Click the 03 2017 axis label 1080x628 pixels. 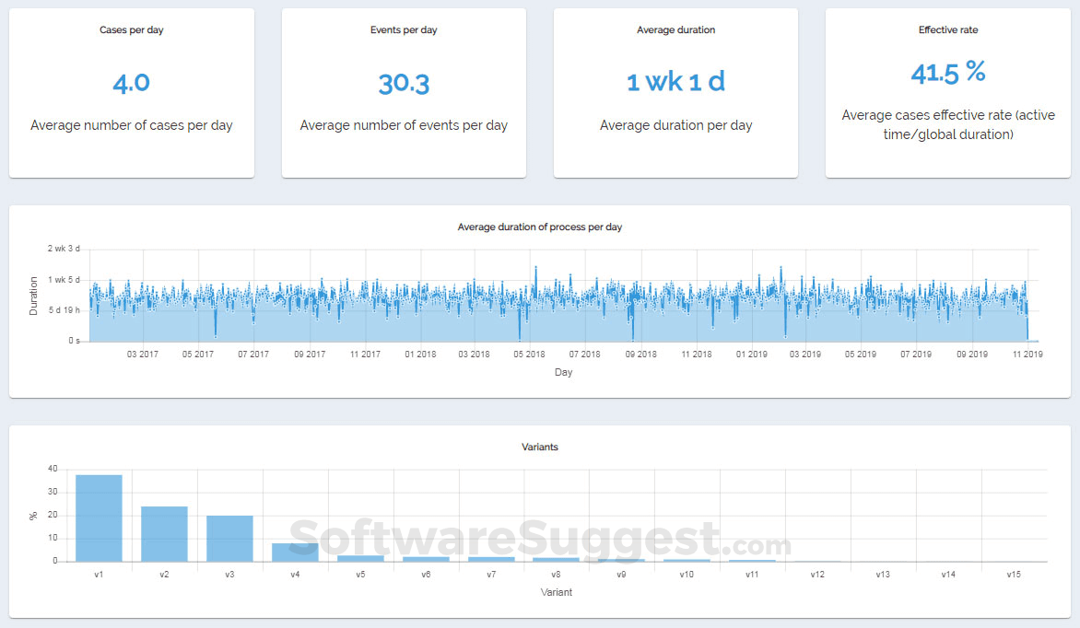[143, 353]
